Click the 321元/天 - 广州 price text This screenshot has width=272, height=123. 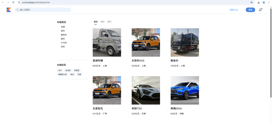pos(100,114)
